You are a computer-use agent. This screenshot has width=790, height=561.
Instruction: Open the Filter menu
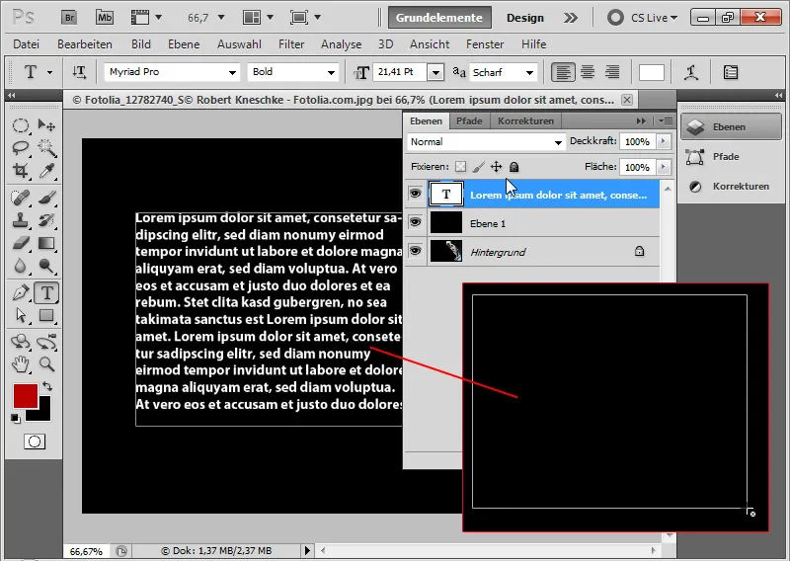tap(291, 44)
